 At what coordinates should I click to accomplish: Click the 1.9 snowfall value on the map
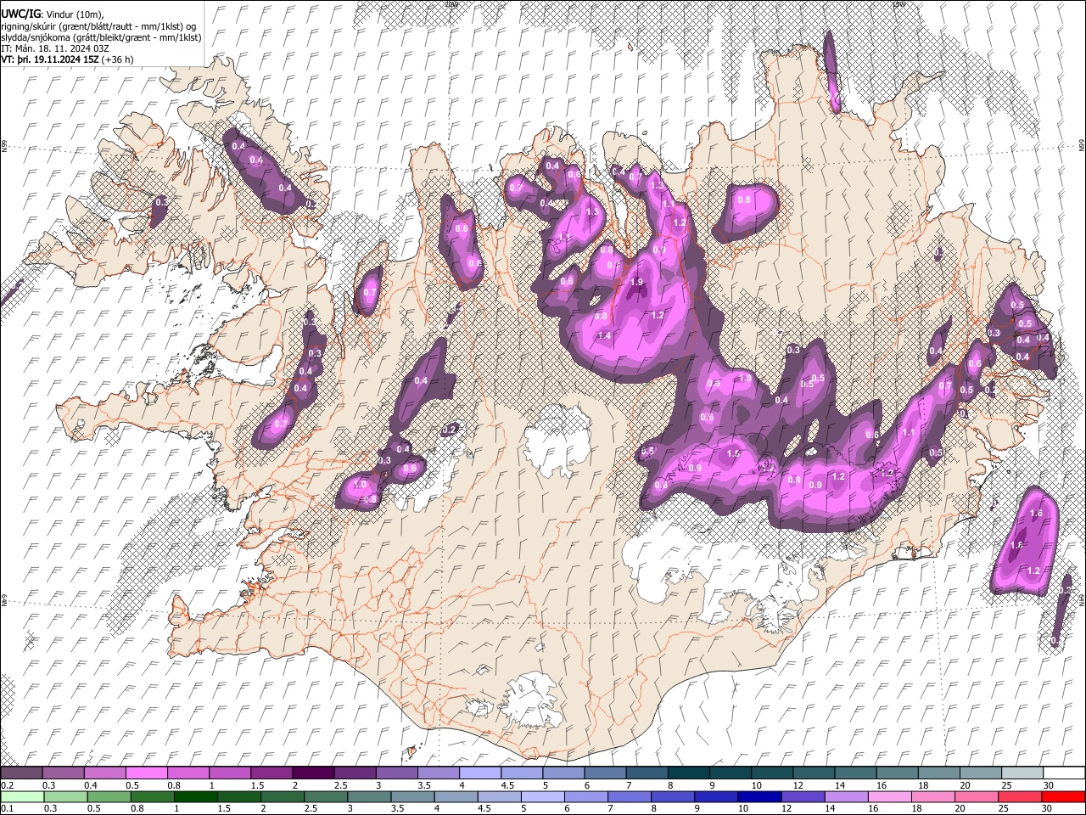pyautogui.click(x=636, y=282)
